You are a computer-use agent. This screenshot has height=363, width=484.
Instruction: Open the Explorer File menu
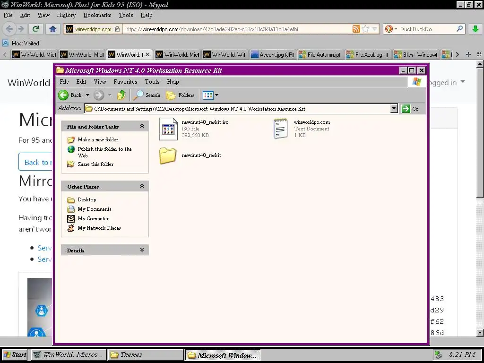(x=64, y=82)
